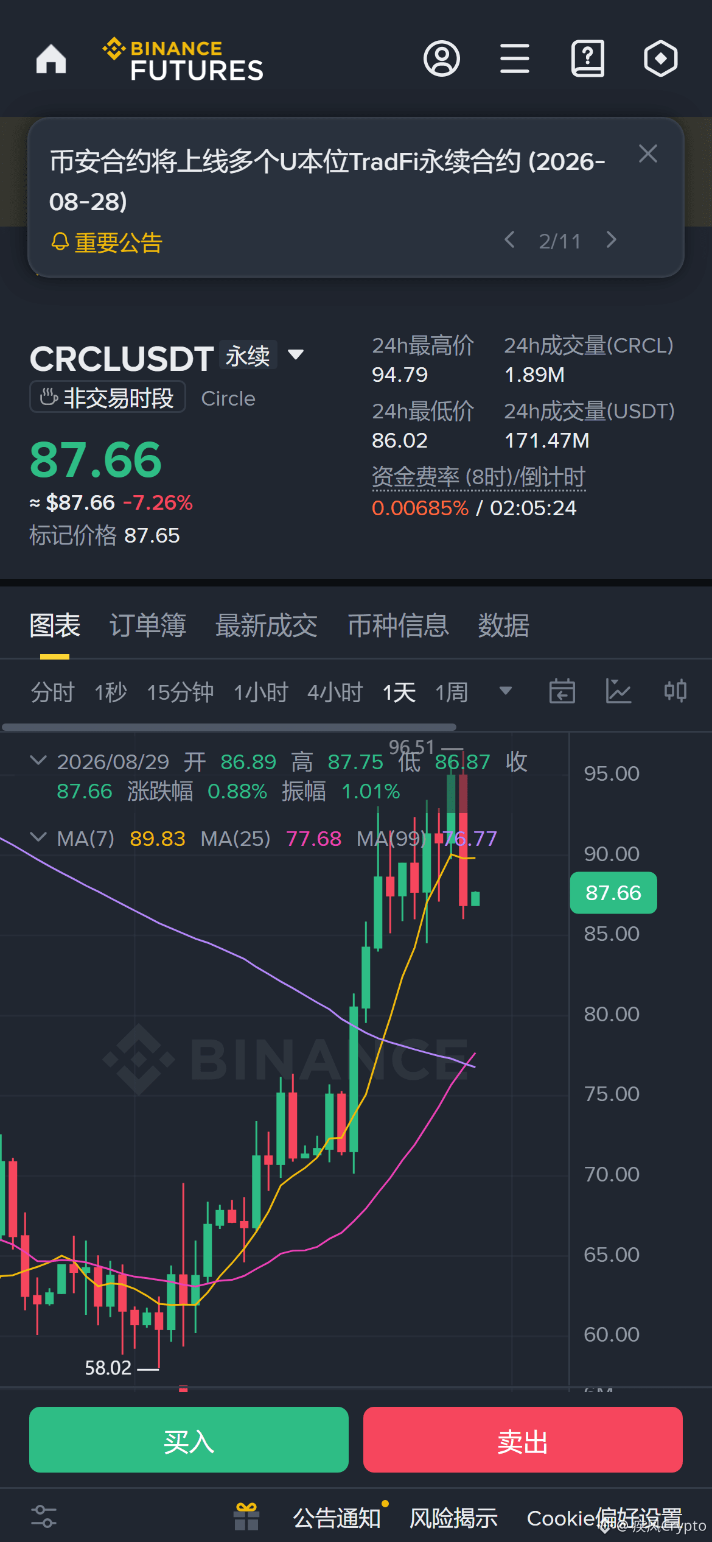Switch to the 币种信息 coin info tab
712x1542 pixels.
pyautogui.click(x=399, y=625)
